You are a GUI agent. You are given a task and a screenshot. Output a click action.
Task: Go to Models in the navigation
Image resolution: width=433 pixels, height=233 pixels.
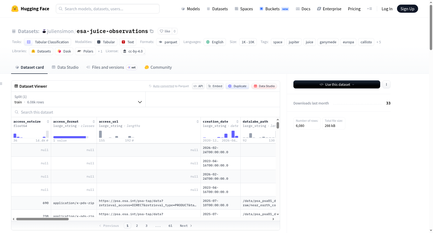pyautogui.click(x=191, y=9)
